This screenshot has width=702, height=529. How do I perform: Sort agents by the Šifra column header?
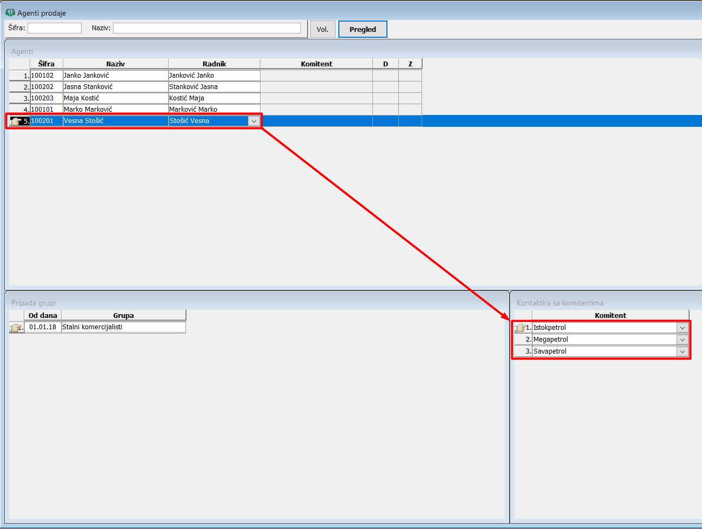coord(46,64)
